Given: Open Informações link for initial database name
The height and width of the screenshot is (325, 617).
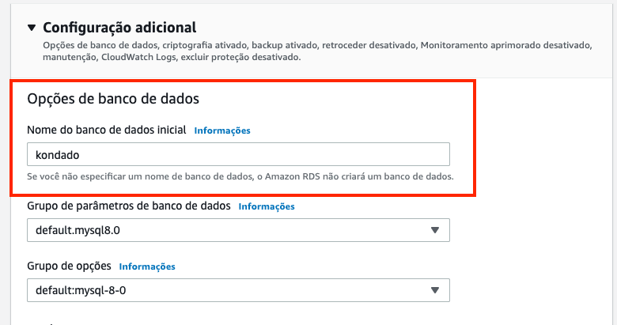Looking at the screenshot, I should 222,130.
